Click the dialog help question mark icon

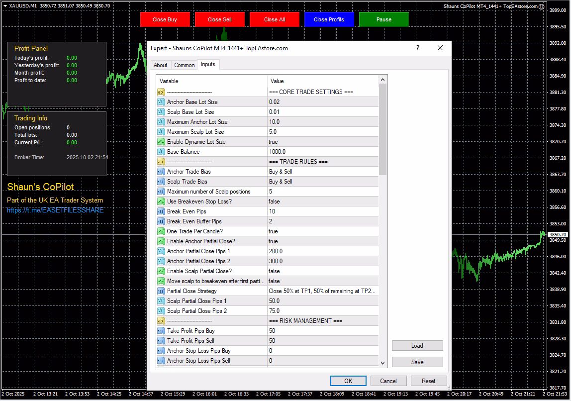pos(418,48)
